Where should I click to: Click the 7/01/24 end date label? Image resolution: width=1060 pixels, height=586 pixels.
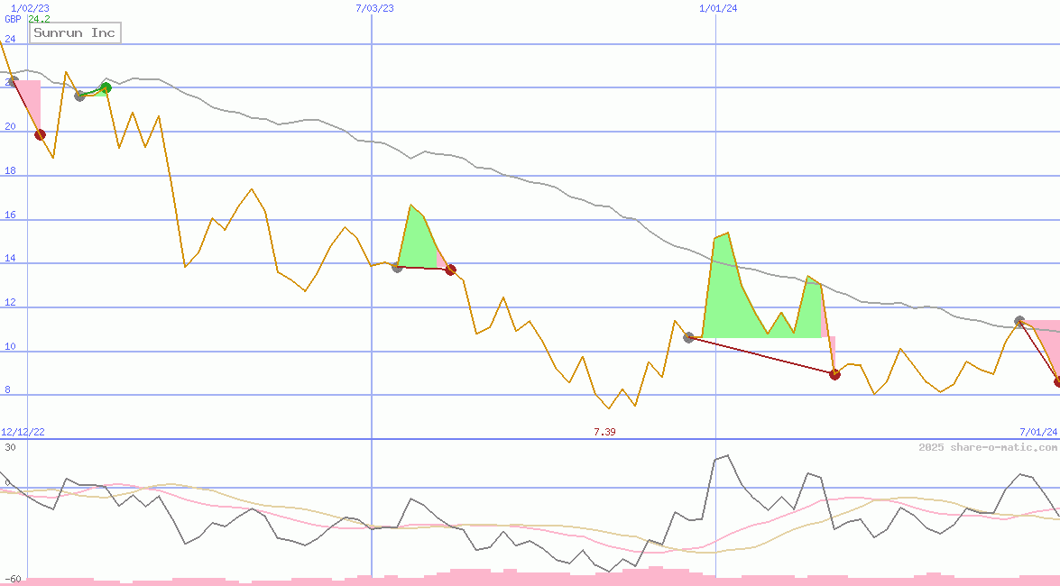pyautogui.click(x=1037, y=433)
